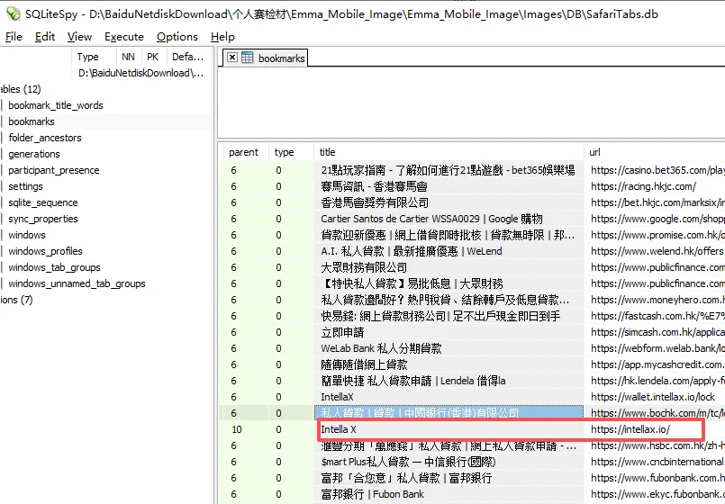Click the parent column header
This screenshot has height=504, width=725.
pyautogui.click(x=244, y=152)
